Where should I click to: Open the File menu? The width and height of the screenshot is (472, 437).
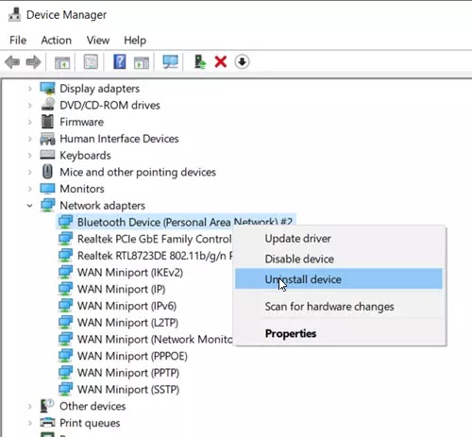(x=18, y=41)
